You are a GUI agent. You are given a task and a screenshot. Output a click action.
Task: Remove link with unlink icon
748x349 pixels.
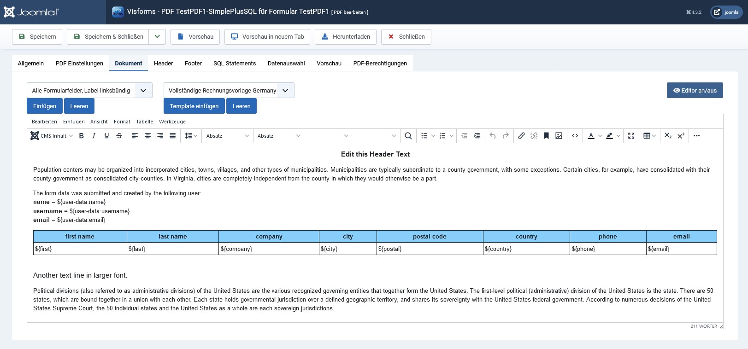[x=534, y=136]
